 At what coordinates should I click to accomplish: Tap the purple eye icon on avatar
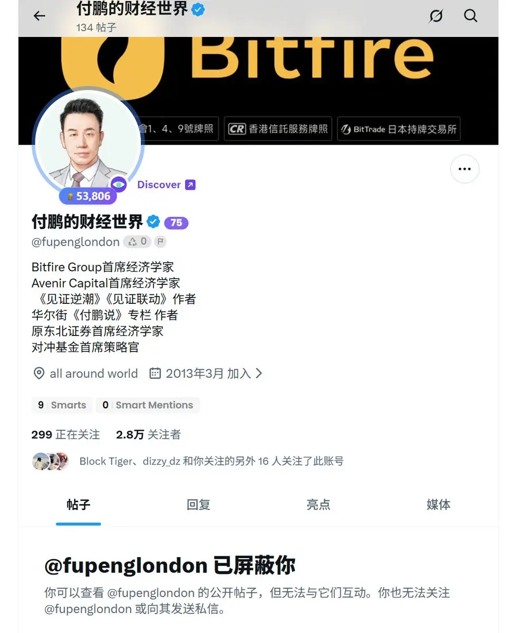coord(119,185)
